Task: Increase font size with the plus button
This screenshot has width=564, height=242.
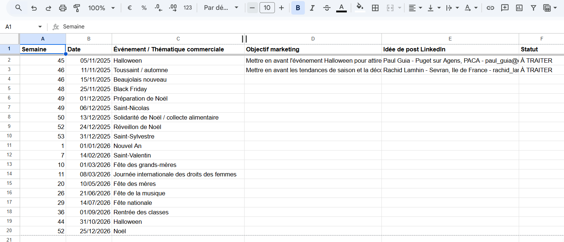Action: tap(281, 8)
